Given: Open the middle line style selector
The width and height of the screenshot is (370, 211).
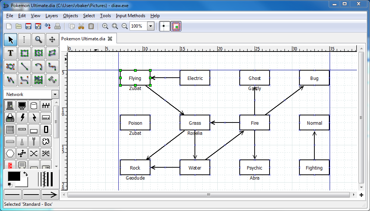Looking at the screenshot, I should 31,195.
